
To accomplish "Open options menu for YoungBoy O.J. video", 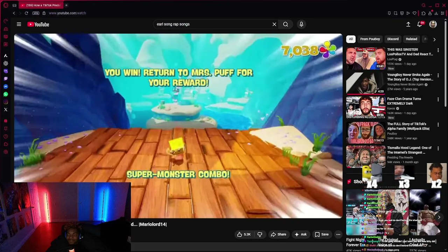I will (438, 76).
